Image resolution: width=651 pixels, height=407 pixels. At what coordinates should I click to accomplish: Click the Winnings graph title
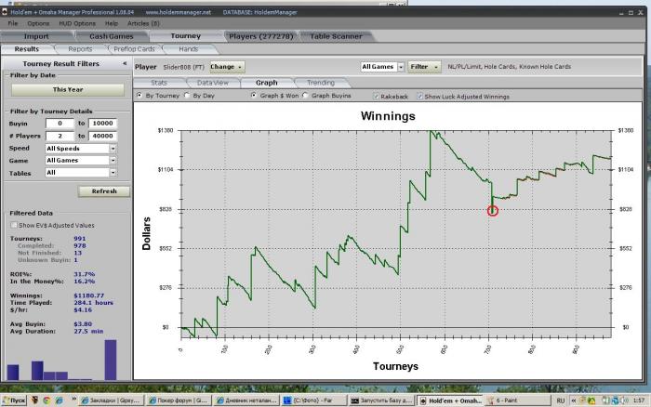[x=388, y=116]
